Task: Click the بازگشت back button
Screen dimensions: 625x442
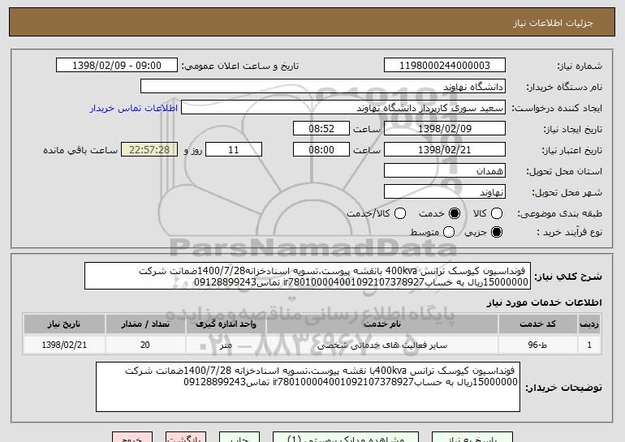Action: [x=186, y=437]
